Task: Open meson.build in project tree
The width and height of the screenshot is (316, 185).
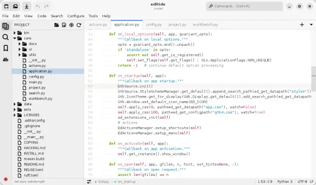Action: [34, 159]
